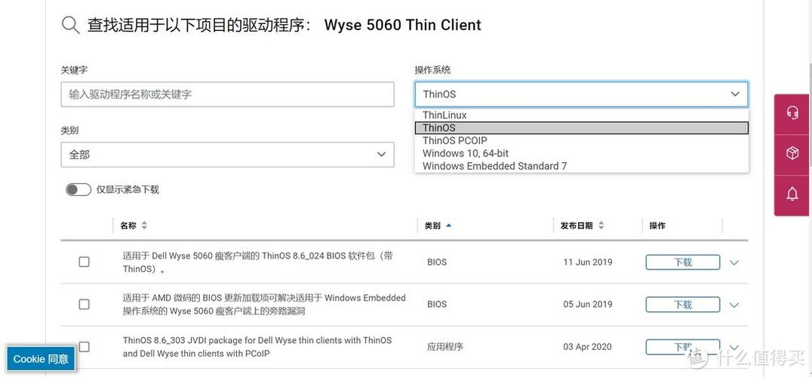This screenshot has width=812, height=377.
Task: Check the ThinOS 8.6_303 JVDI row checkbox
Action: [x=84, y=347]
